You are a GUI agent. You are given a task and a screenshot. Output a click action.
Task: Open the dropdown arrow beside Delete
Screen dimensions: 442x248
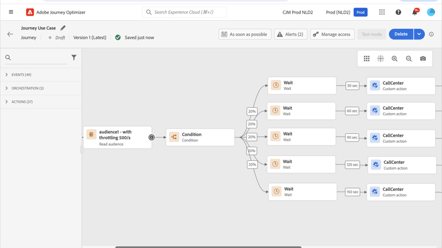[419, 34]
